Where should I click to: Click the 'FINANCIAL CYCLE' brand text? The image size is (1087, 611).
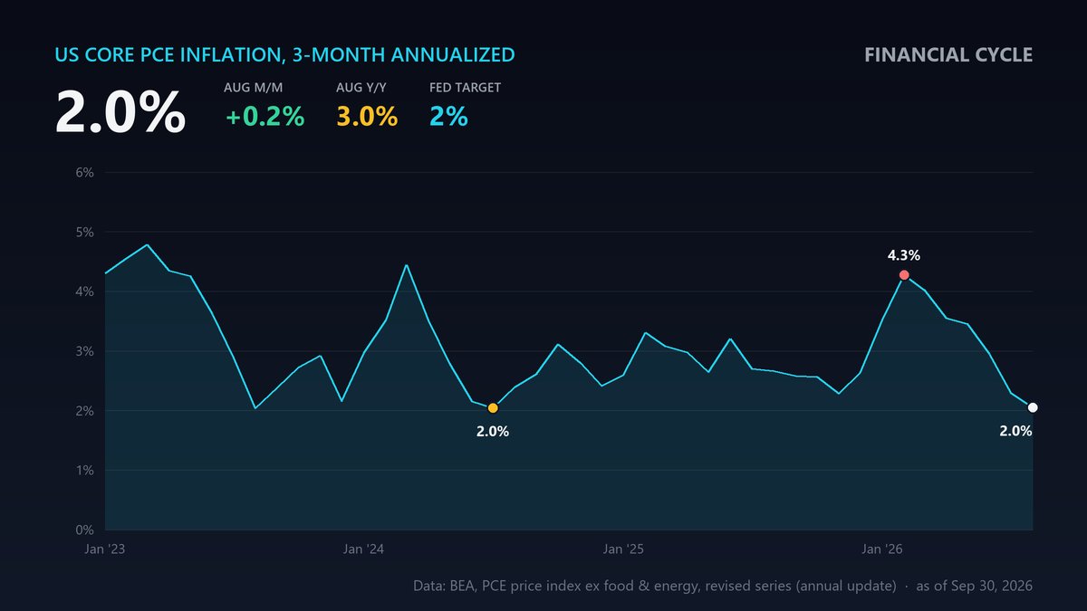(948, 55)
